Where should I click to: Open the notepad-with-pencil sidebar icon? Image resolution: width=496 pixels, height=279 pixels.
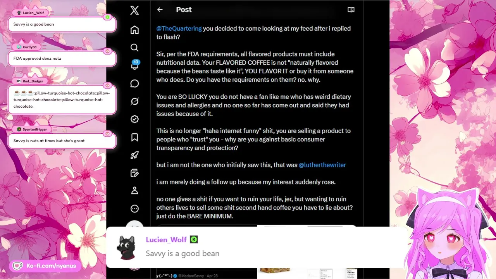(x=134, y=173)
